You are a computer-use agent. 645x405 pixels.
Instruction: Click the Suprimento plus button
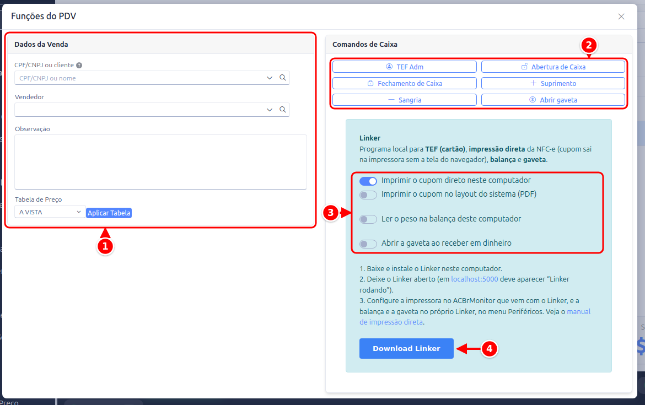553,83
